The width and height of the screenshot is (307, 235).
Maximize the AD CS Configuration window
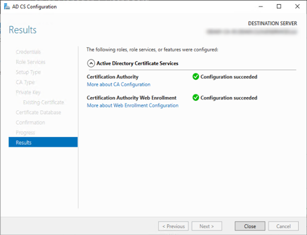click(278, 7)
